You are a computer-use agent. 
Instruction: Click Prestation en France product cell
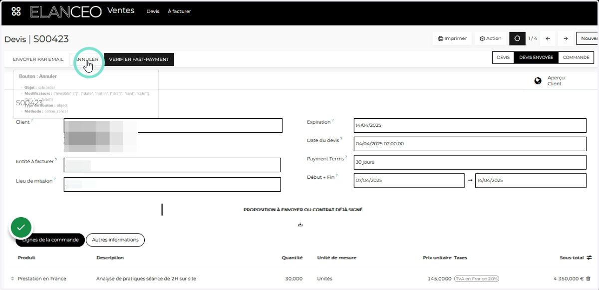point(42,279)
